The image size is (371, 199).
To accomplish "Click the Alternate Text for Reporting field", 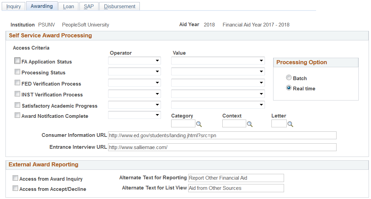I will click(236, 178).
